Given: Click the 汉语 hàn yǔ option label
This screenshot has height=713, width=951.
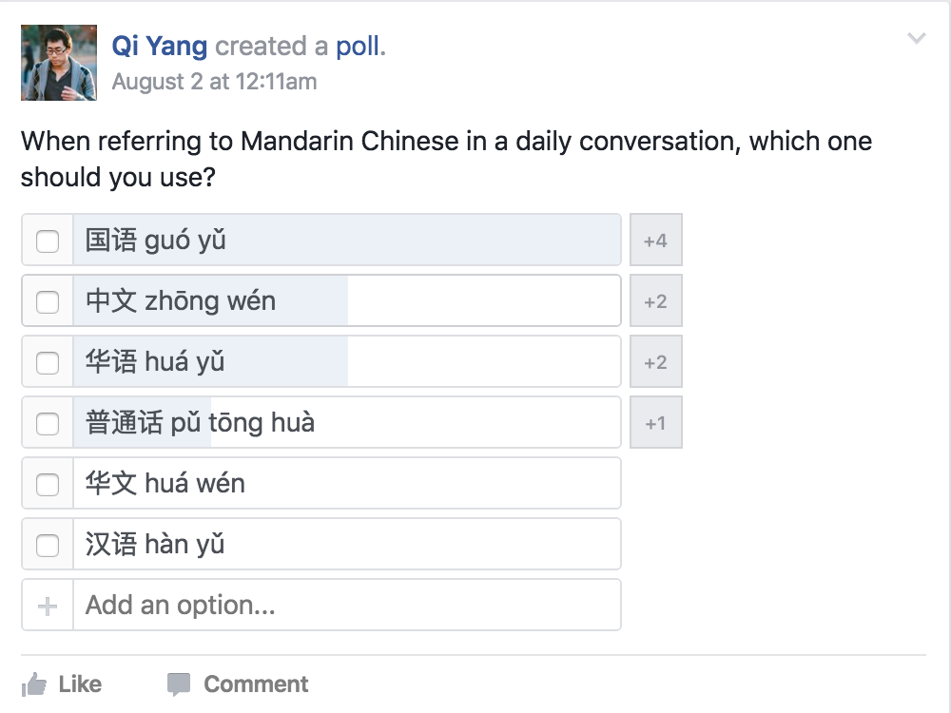Looking at the screenshot, I should point(155,544).
